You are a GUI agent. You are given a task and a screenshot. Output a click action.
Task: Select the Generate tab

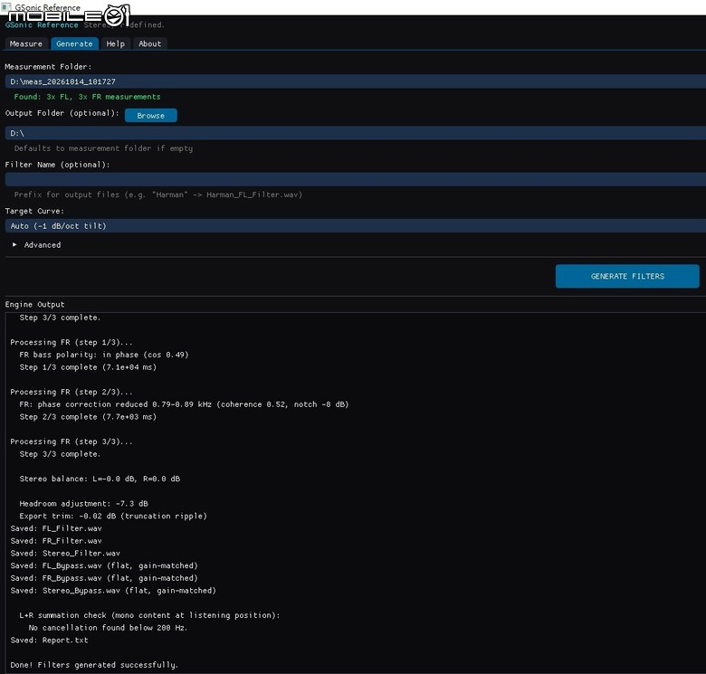pyautogui.click(x=74, y=43)
